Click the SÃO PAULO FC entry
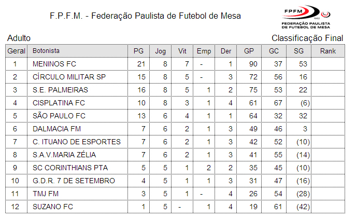This screenshot has height=218, width=356. 59,116
